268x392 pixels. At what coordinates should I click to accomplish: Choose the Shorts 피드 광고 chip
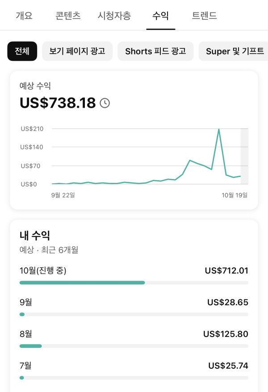click(x=155, y=51)
